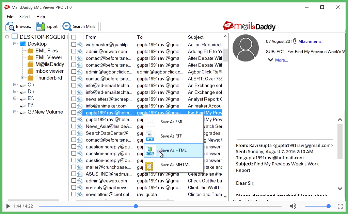
Task: Click the DESKTOP-KCQEKH computer icon
Action: click(15, 37)
